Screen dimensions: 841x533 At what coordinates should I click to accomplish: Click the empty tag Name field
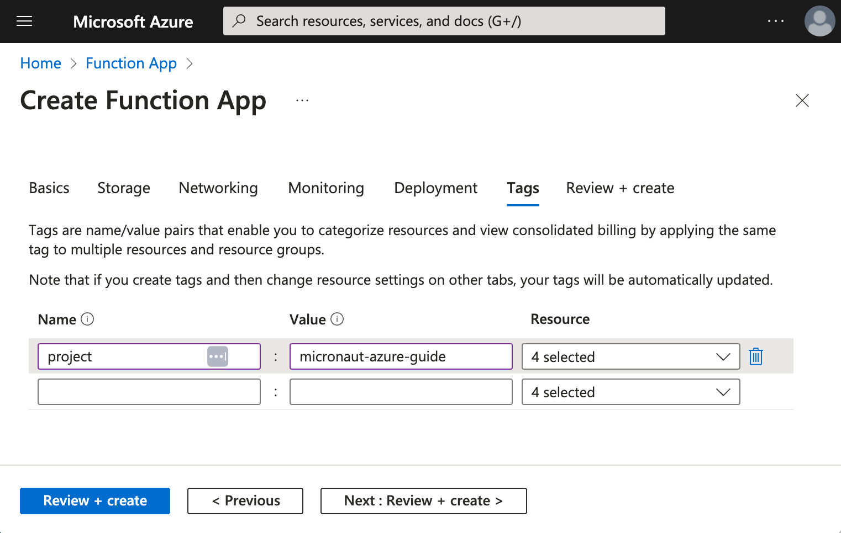149,392
